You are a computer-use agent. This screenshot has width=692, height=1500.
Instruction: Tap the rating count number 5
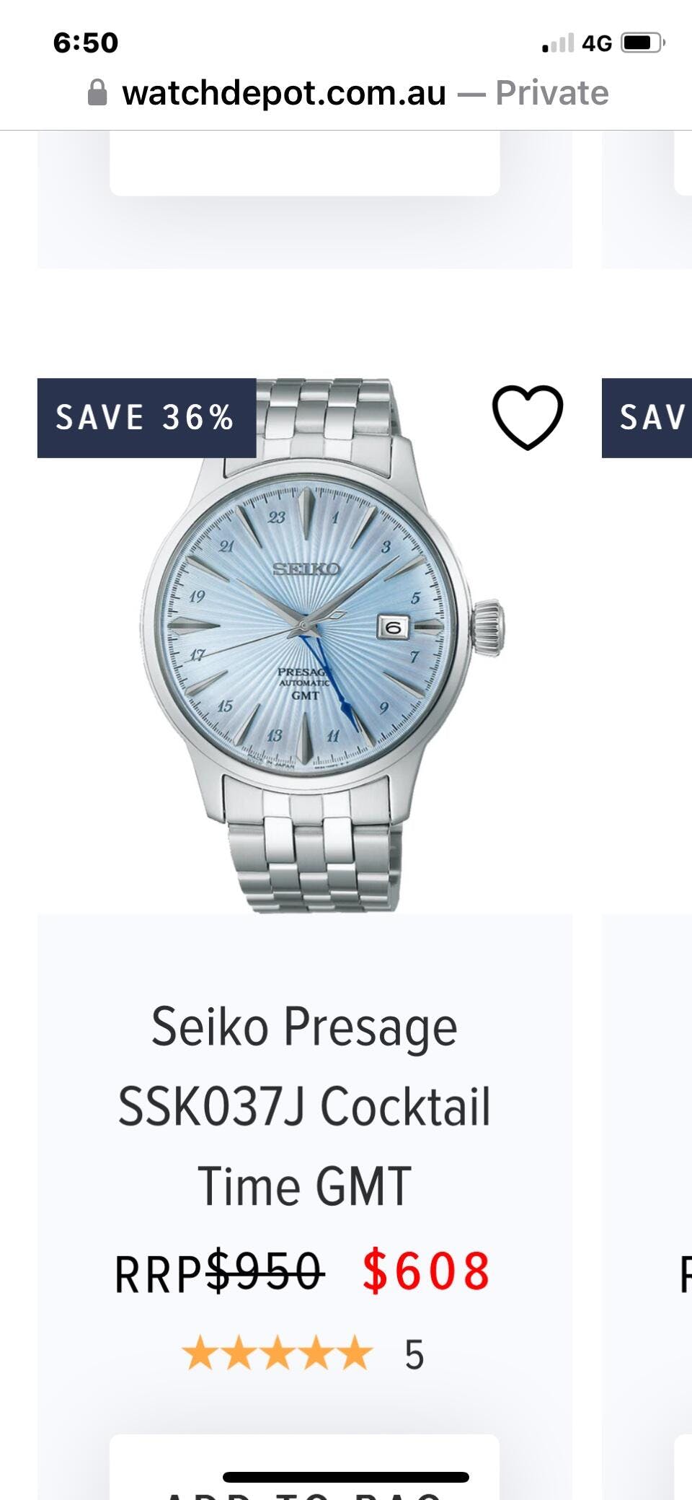coord(414,1355)
